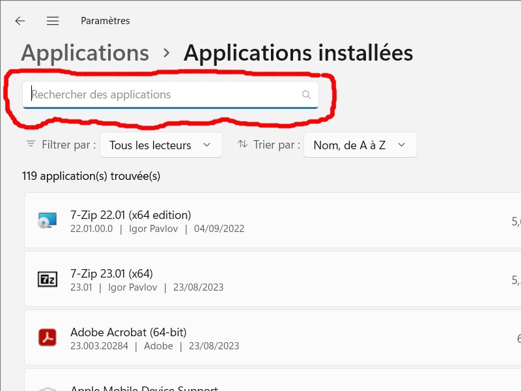Open the Nom, de A à Z sort dropdown
Viewport: 521px width, 391px height.
click(x=359, y=145)
